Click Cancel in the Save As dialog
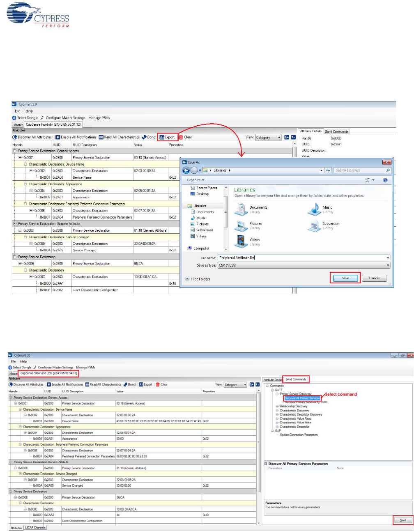The width and height of the screenshot is (414, 531). click(x=374, y=278)
